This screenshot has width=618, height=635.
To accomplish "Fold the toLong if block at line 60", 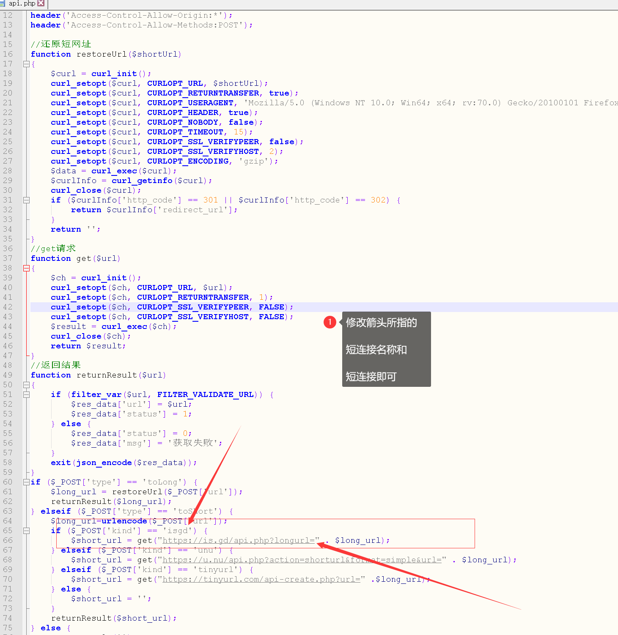I will tap(26, 482).
